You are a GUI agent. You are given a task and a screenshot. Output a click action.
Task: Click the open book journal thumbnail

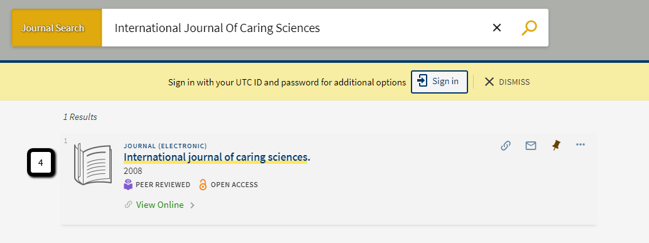coord(93,165)
